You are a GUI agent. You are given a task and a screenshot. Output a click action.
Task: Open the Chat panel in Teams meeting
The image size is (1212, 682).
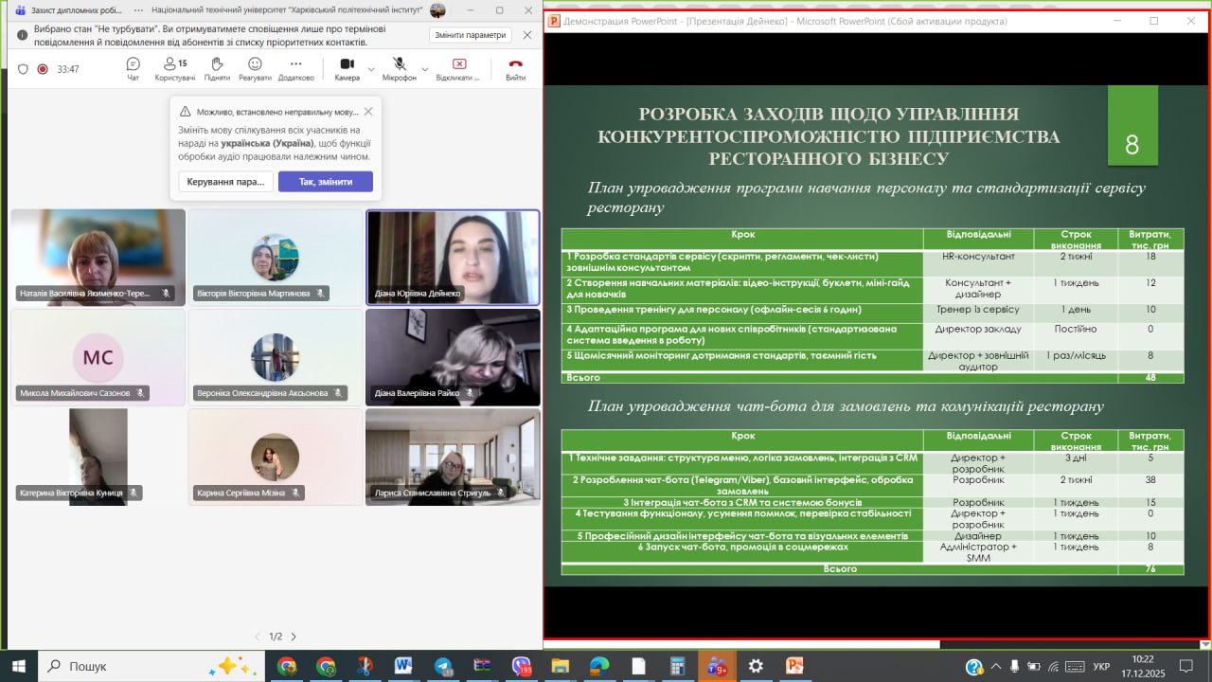(134, 68)
